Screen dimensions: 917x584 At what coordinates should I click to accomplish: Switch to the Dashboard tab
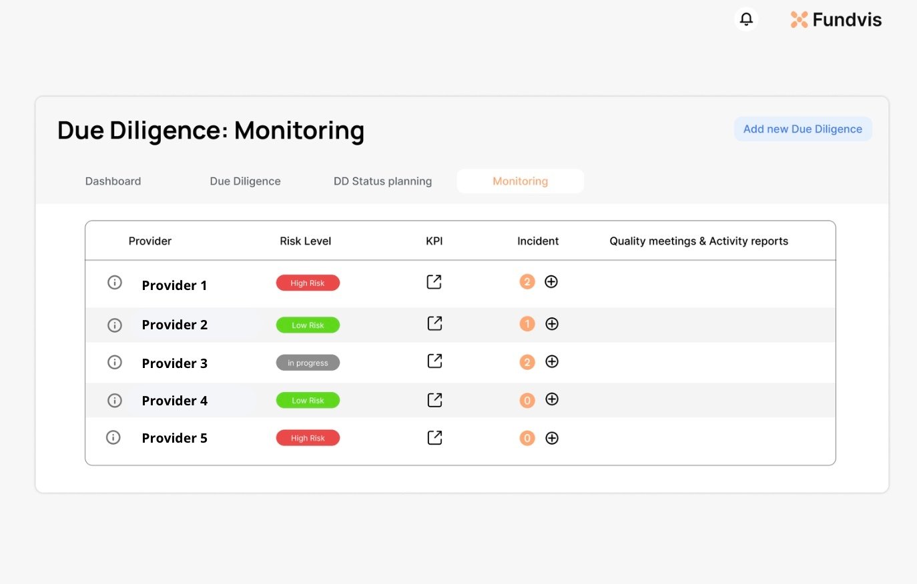pos(113,181)
